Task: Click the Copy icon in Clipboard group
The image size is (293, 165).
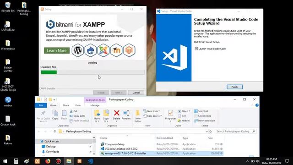Action: [x=55, y=113]
